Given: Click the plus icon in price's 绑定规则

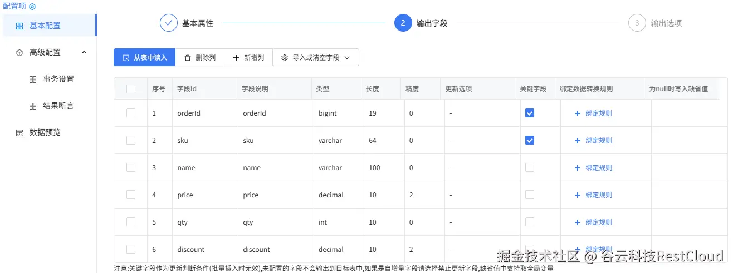Looking at the screenshot, I should [577, 195].
